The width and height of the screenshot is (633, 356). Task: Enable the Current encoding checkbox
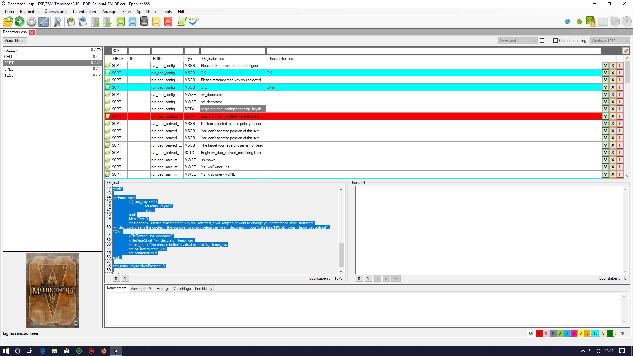(x=555, y=41)
